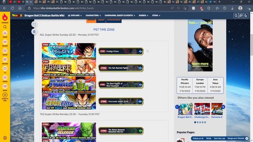The width and height of the screenshot is (253, 142).
Task: Click the Fearsome Super Elite strike button
Action: [x=121, y=102]
